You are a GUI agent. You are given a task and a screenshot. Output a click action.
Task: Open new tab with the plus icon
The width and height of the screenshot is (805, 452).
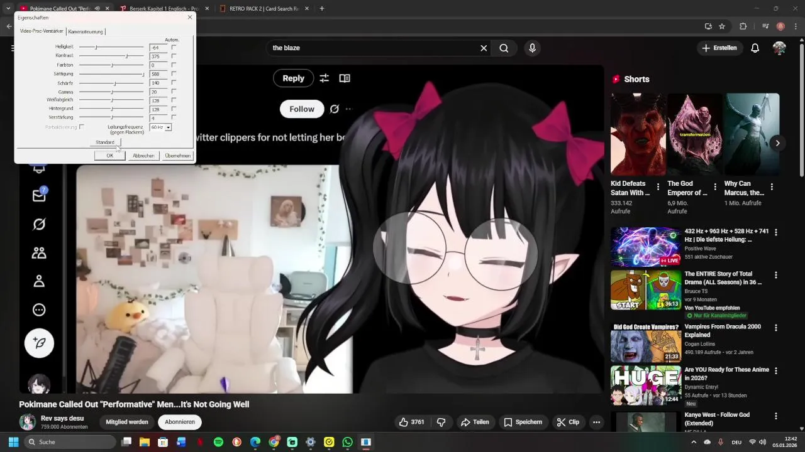pyautogui.click(x=321, y=9)
